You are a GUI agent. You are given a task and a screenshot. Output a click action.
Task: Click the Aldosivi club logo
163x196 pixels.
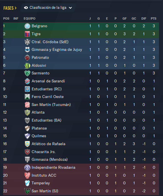[27, 66]
